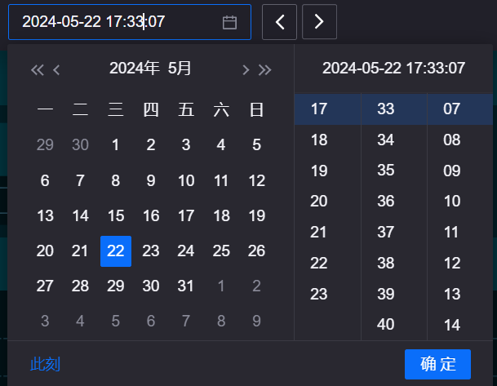This screenshot has height=386, width=497.
Task: Select the highlighted day 22
Action: click(x=116, y=251)
